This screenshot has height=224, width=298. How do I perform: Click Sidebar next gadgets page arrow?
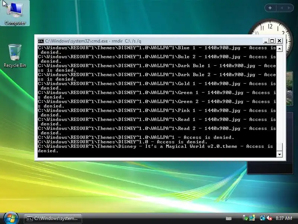tap(289, 8)
